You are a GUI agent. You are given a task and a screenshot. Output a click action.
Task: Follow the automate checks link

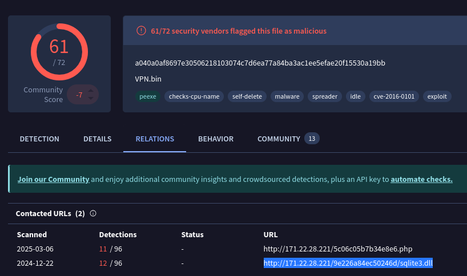coord(421,179)
